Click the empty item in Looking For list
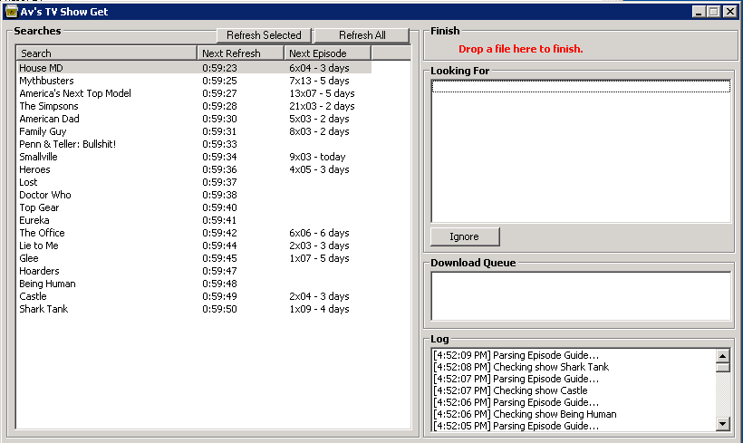Image resolution: width=743 pixels, height=443 pixels. (x=581, y=86)
